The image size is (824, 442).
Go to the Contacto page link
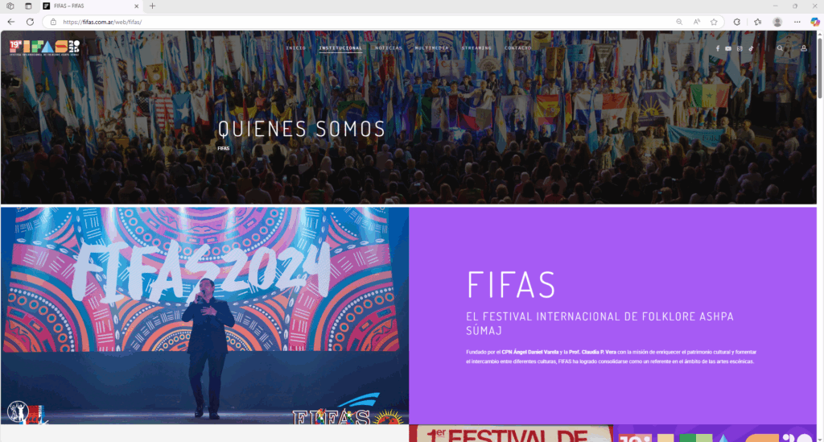point(517,48)
